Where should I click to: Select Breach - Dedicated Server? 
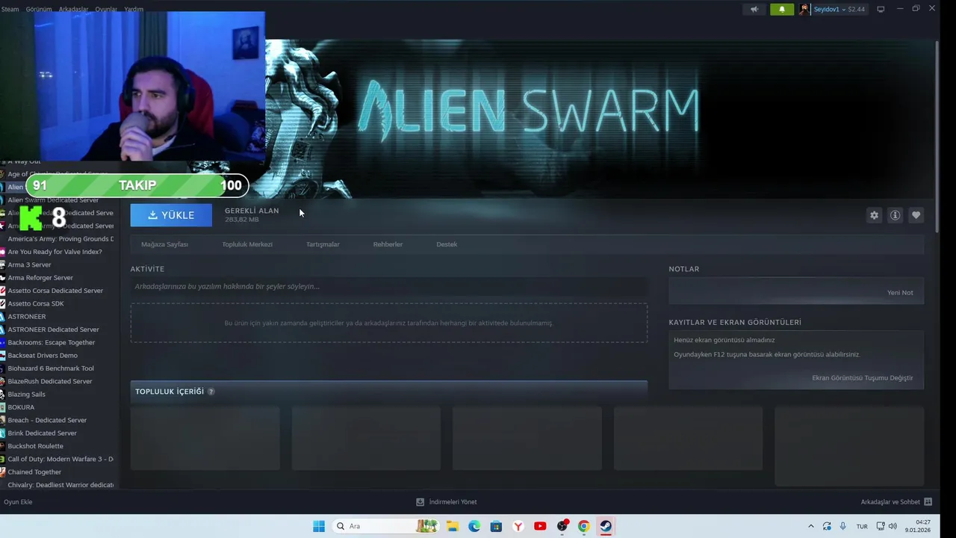coord(47,420)
